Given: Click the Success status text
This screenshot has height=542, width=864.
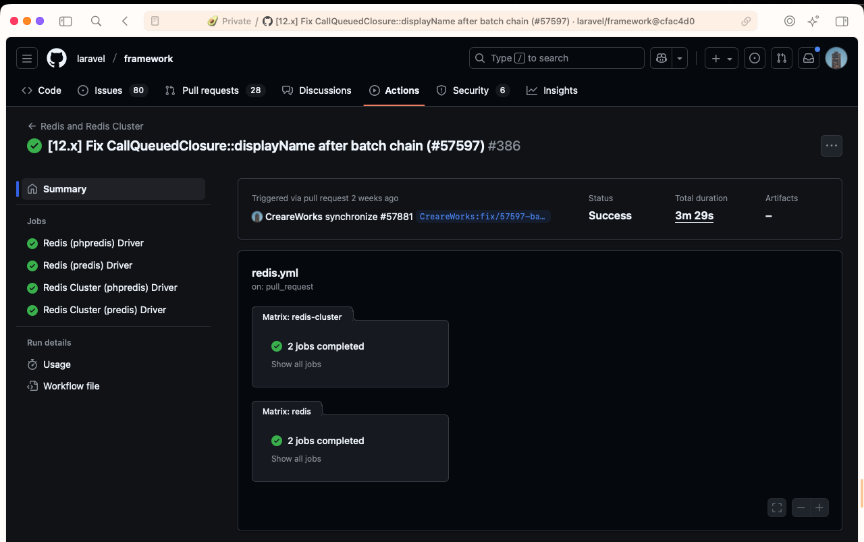Looking at the screenshot, I should (x=610, y=216).
